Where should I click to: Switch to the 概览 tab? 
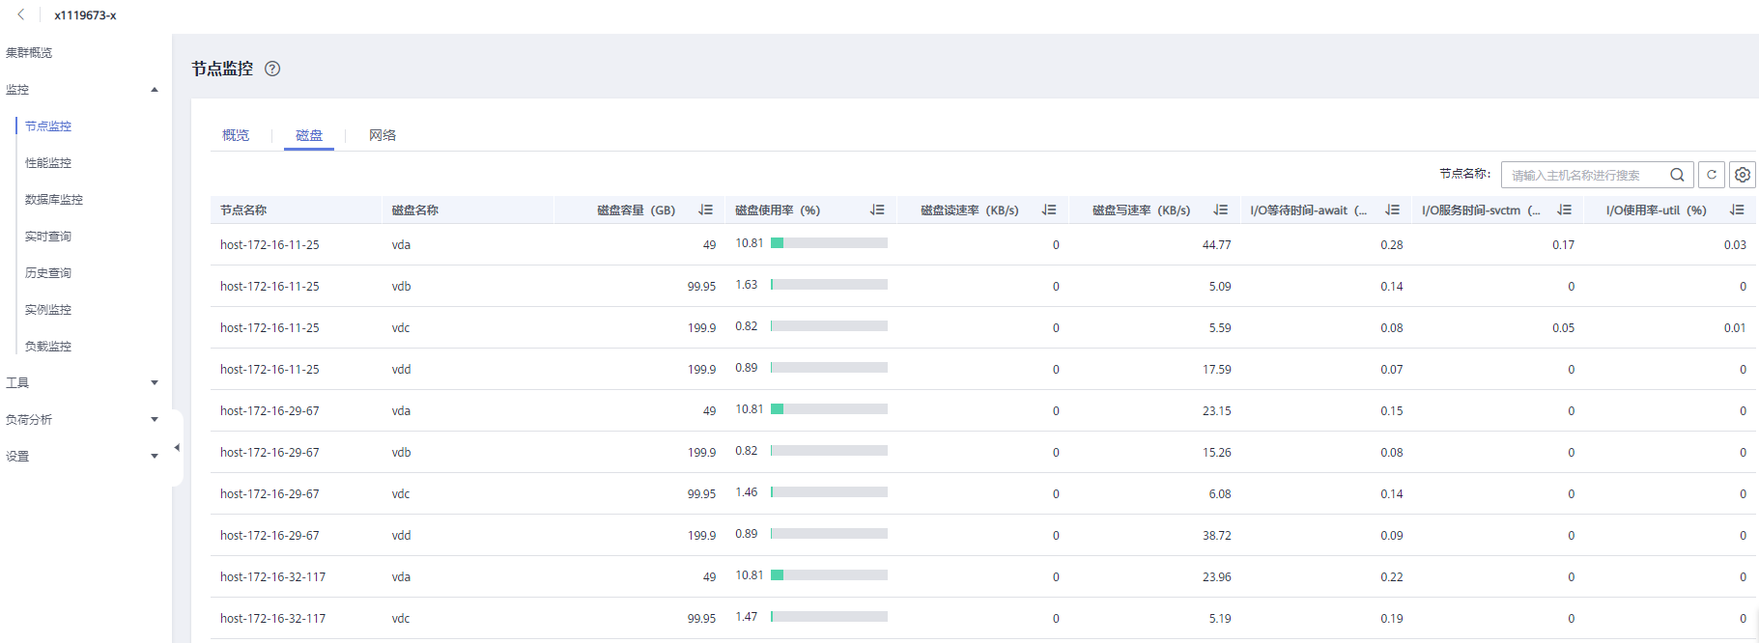[x=236, y=135]
